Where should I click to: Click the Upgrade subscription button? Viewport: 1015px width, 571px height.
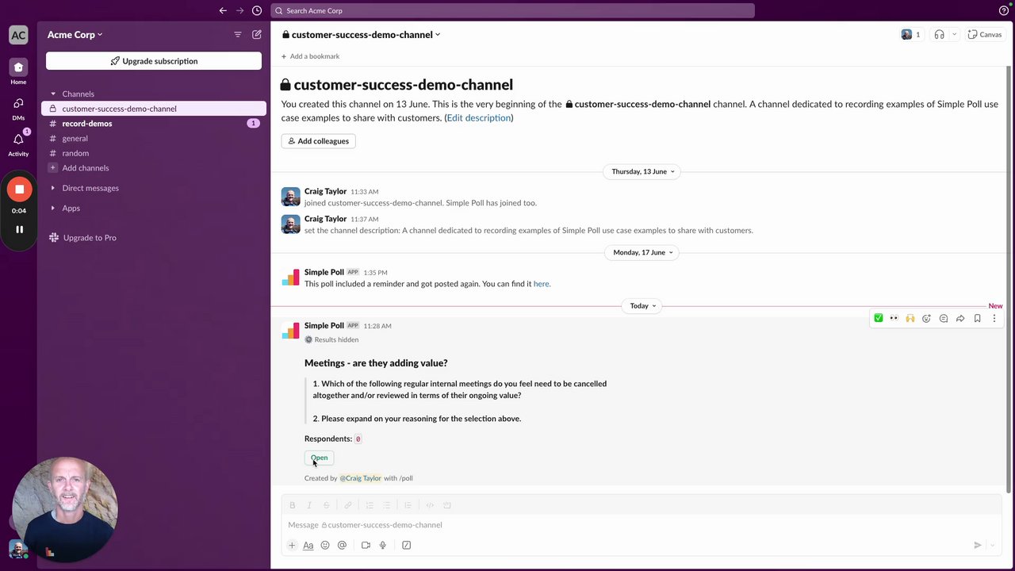click(x=154, y=61)
